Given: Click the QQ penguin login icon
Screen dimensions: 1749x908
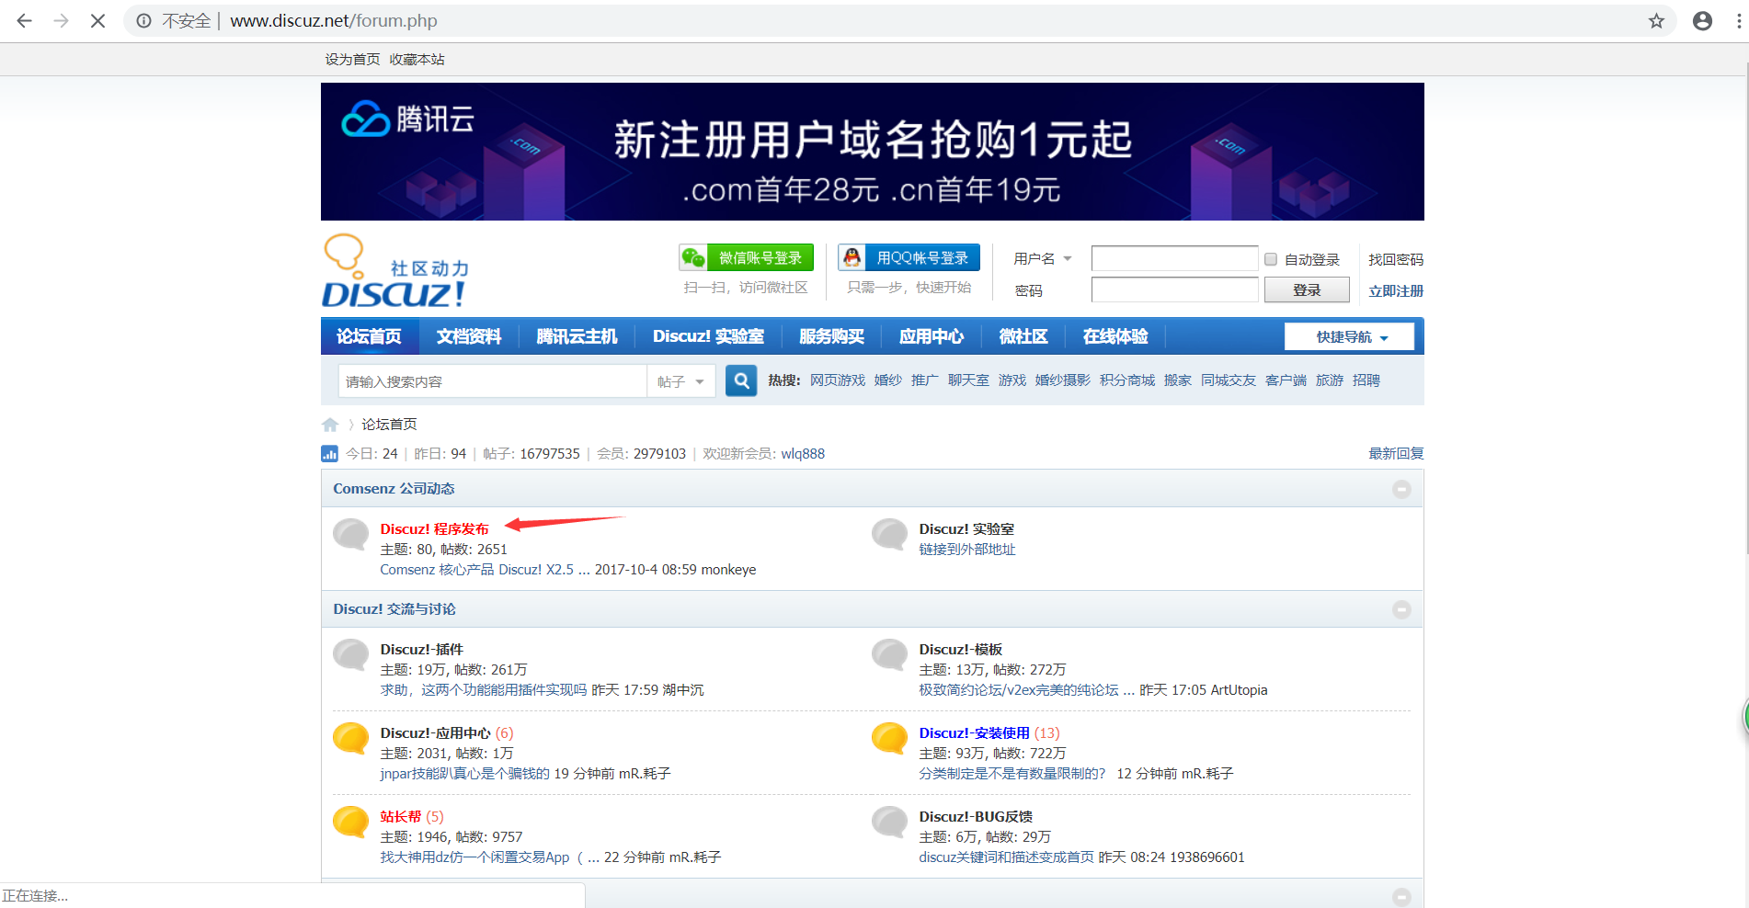Looking at the screenshot, I should pos(852,258).
